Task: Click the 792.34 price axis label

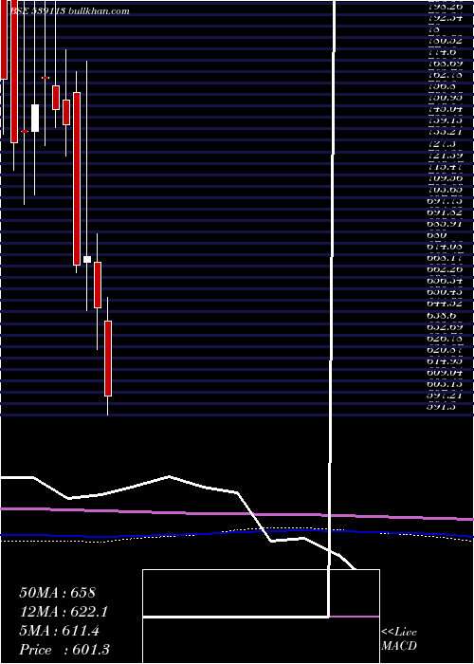Action: click(446, 18)
